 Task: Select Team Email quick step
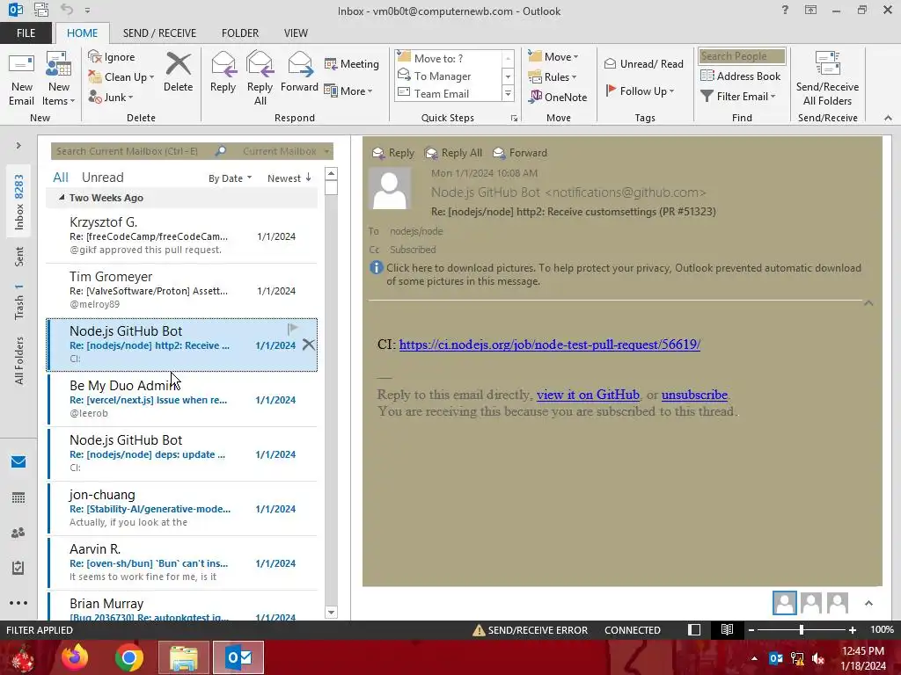(x=449, y=93)
